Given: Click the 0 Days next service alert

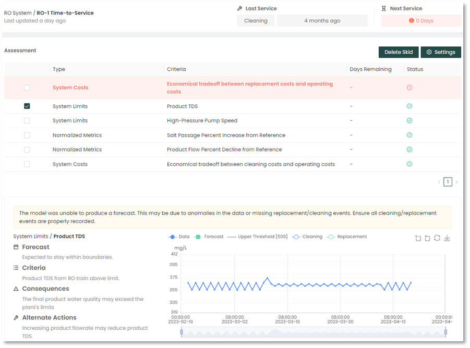Looking at the screenshot, I should pyautogui.click(x=421, y=21).
